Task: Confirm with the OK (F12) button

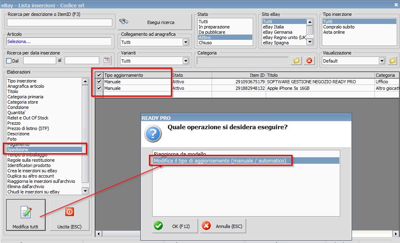Action: click(175, 226)
